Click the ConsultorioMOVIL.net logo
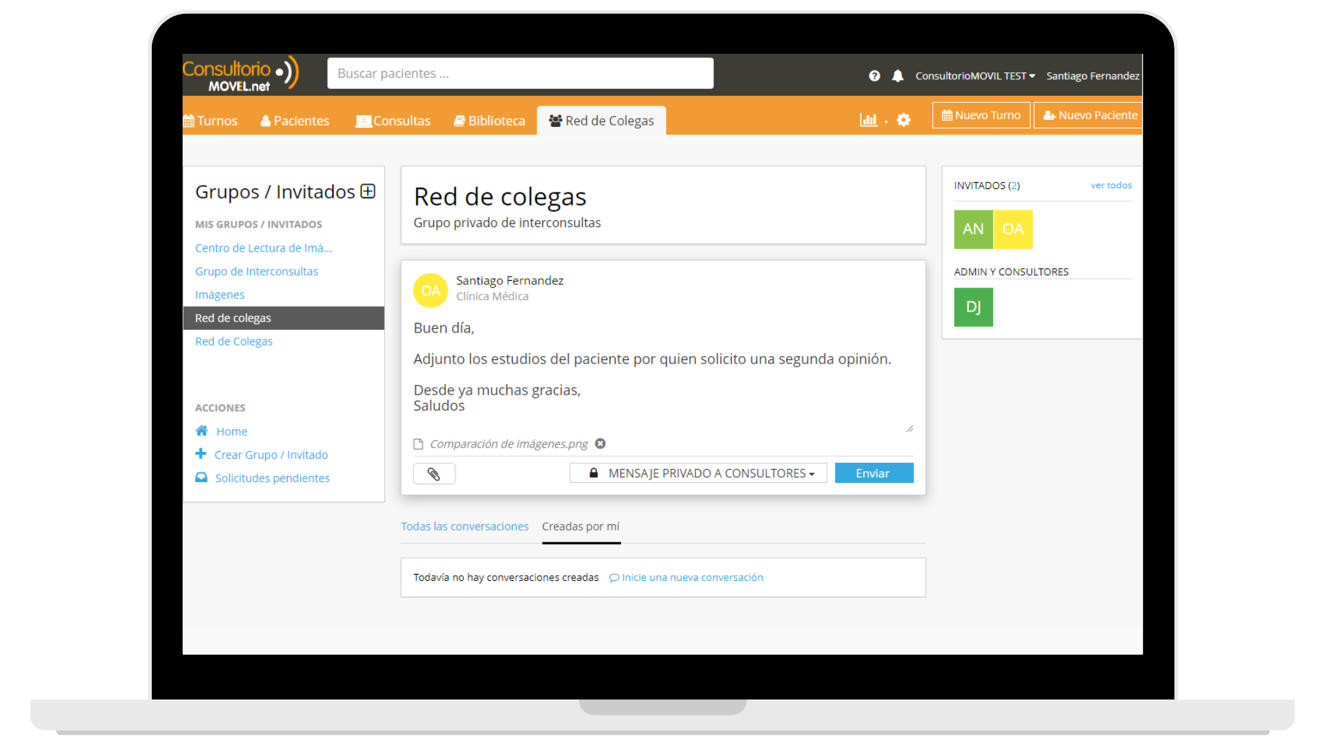This screenshot has height=745, width=1325. (x=240, y=74)
